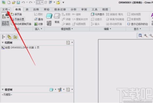Viewport: 153px width, 103px height.
Task: Click the 绘图模型 drawing models icon
Action: click(x=49, y=19)
